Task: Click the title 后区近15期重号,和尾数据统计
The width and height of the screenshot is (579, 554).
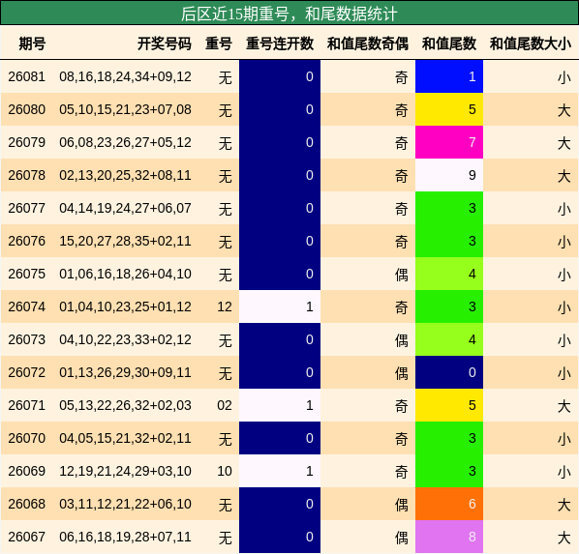Action: click(x=289, y=14)
